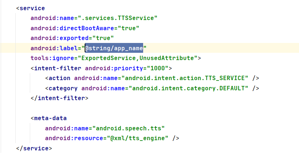Click the tools:ignore attribute name

click(52, 58)
